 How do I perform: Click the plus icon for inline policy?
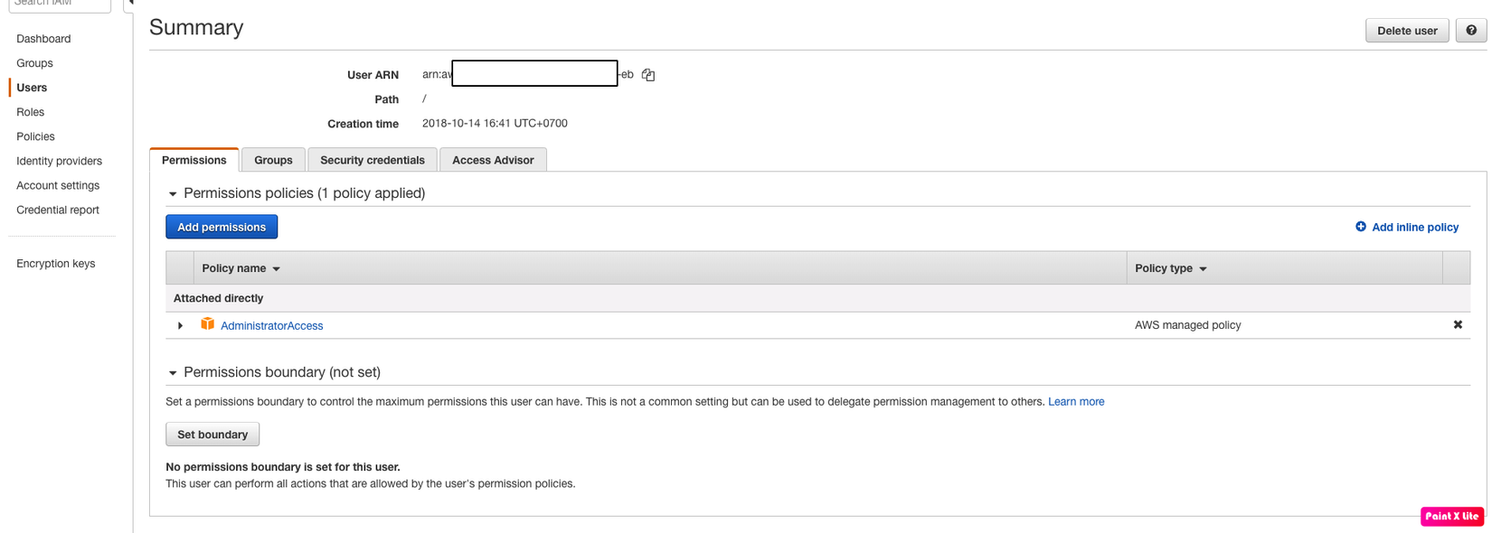tap(1360, 227)
